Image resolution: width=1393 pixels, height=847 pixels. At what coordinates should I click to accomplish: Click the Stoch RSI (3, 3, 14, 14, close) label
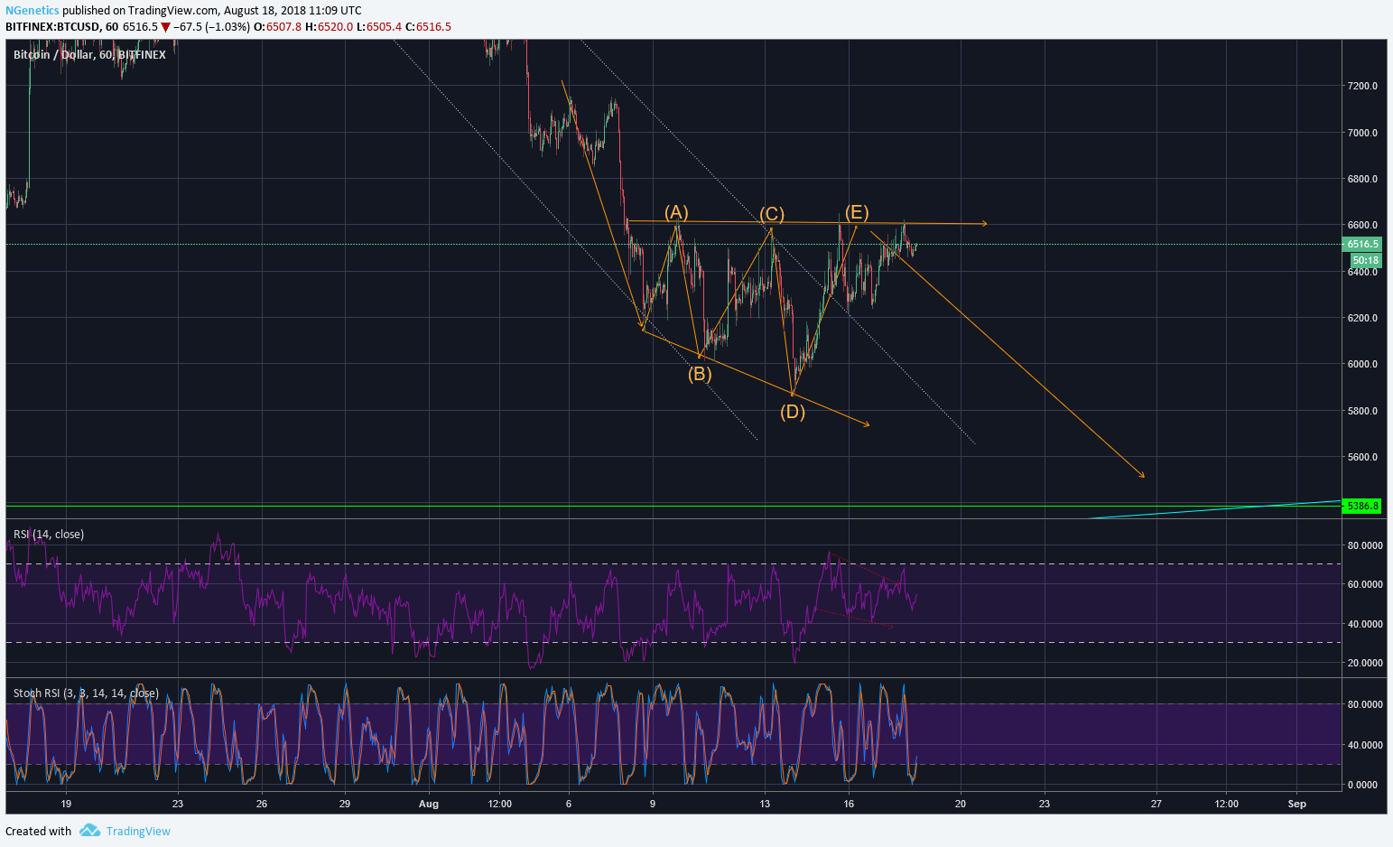[x=86, y=693]
